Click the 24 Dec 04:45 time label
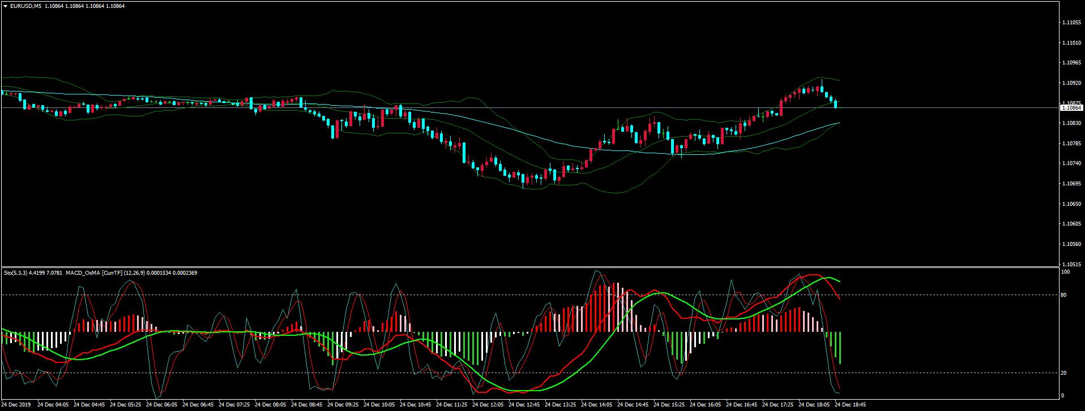The height and width of the screenshot is (411, 1085). (89, 405)
